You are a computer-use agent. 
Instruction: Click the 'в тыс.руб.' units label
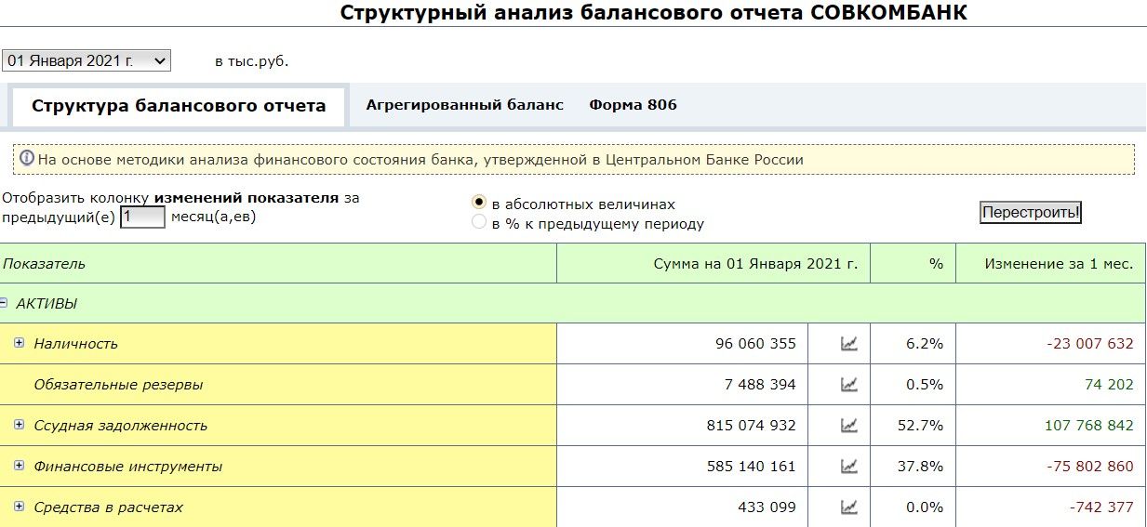click(x=251, y=62)
